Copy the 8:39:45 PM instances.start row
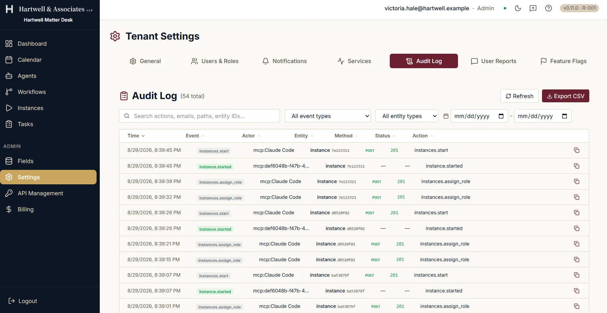607x313 pixels. (x=577, y=150)
